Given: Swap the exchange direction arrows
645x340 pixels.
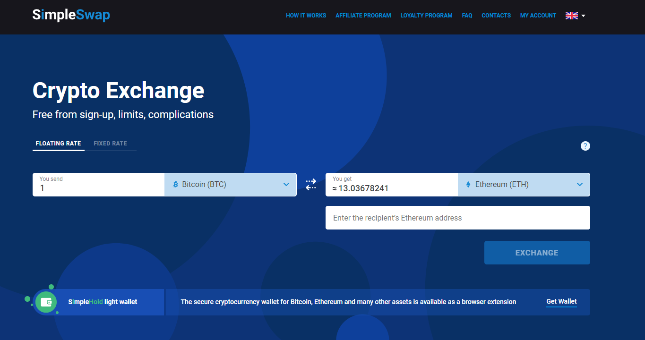Looking at the screenshot, I should 310,184.
